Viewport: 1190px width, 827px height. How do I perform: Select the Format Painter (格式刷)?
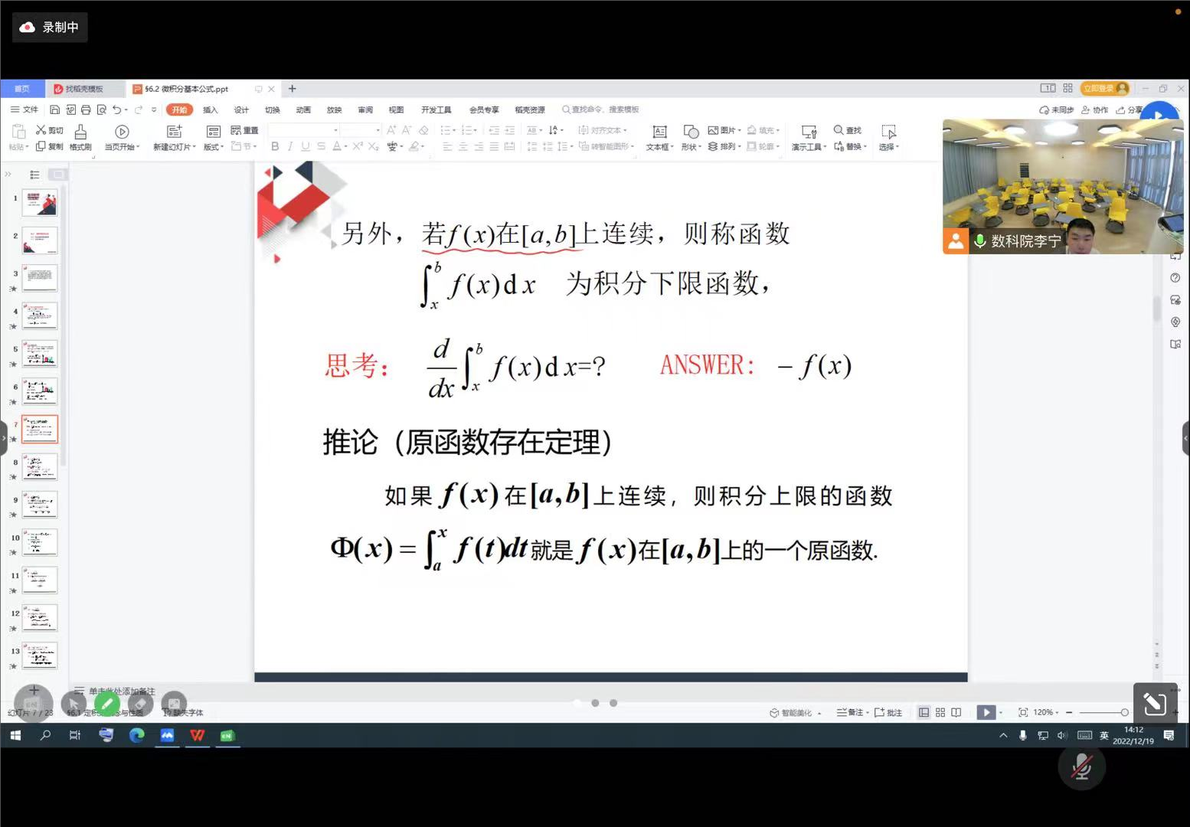coord(80,138)
